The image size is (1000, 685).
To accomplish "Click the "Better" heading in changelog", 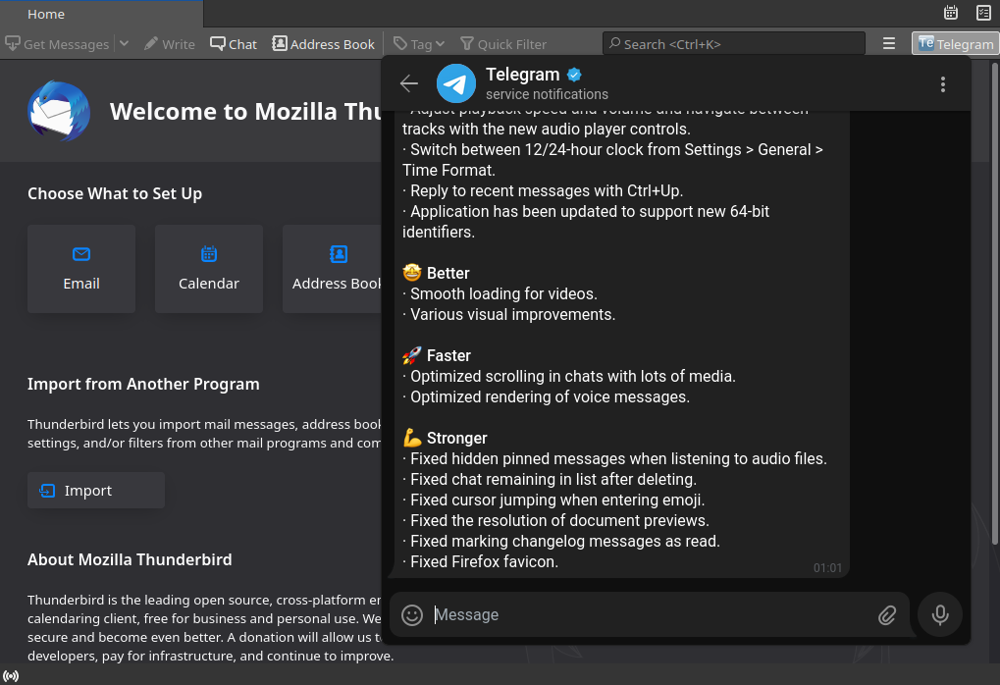I will 447,274.
